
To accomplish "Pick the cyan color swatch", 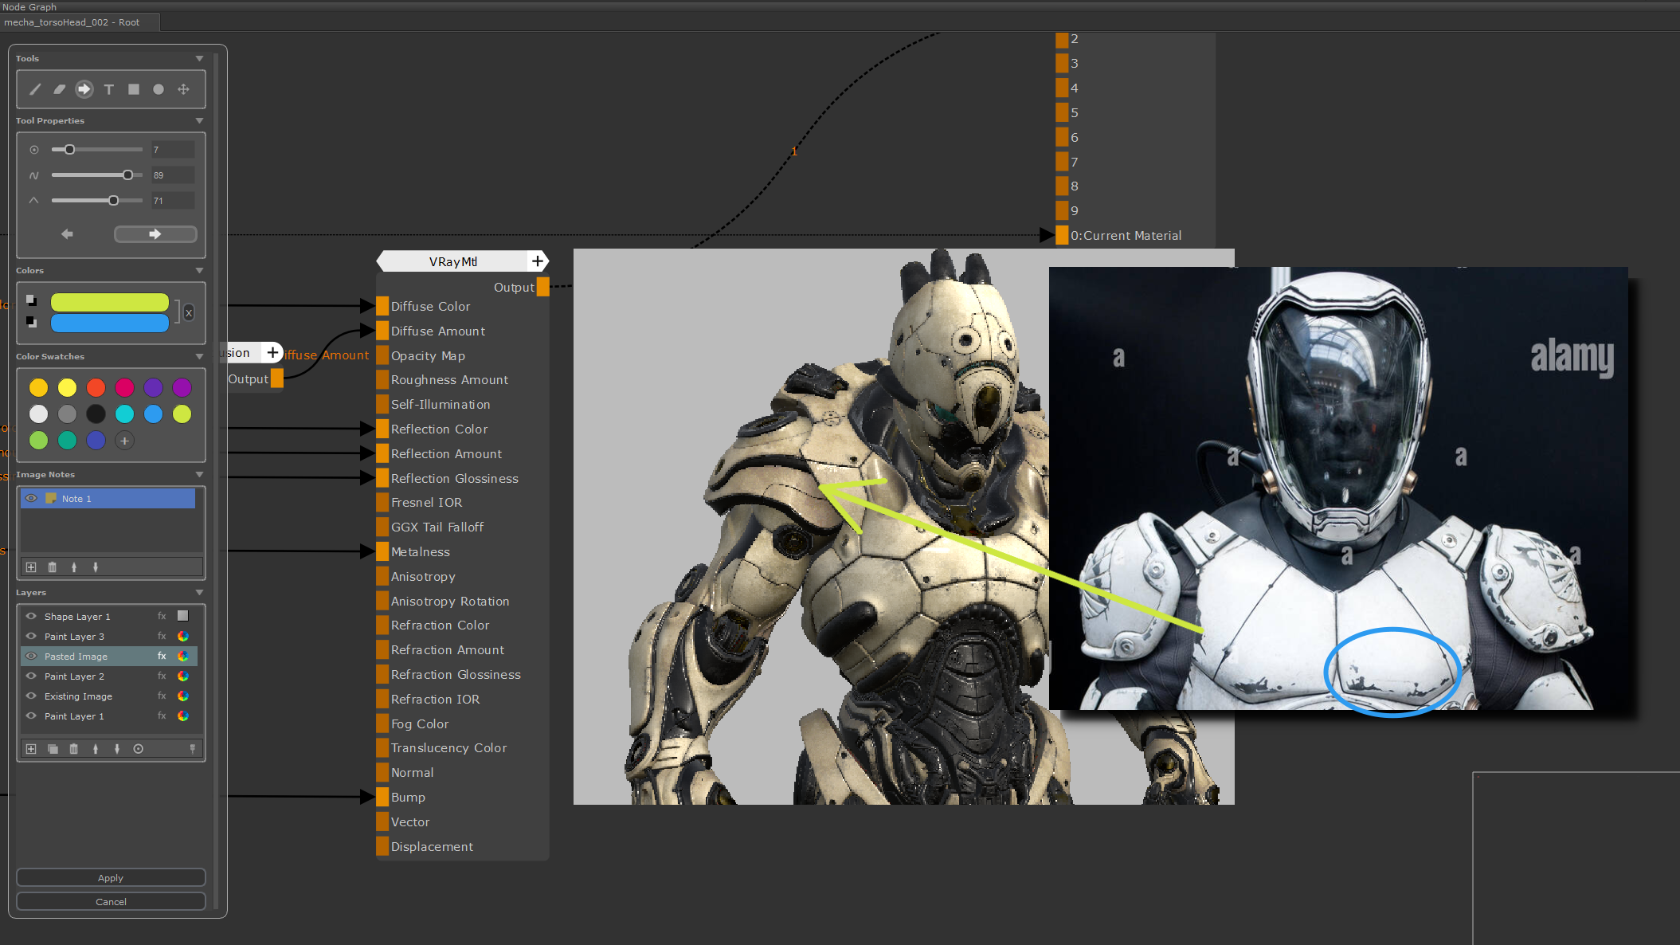I will point(124,414).
